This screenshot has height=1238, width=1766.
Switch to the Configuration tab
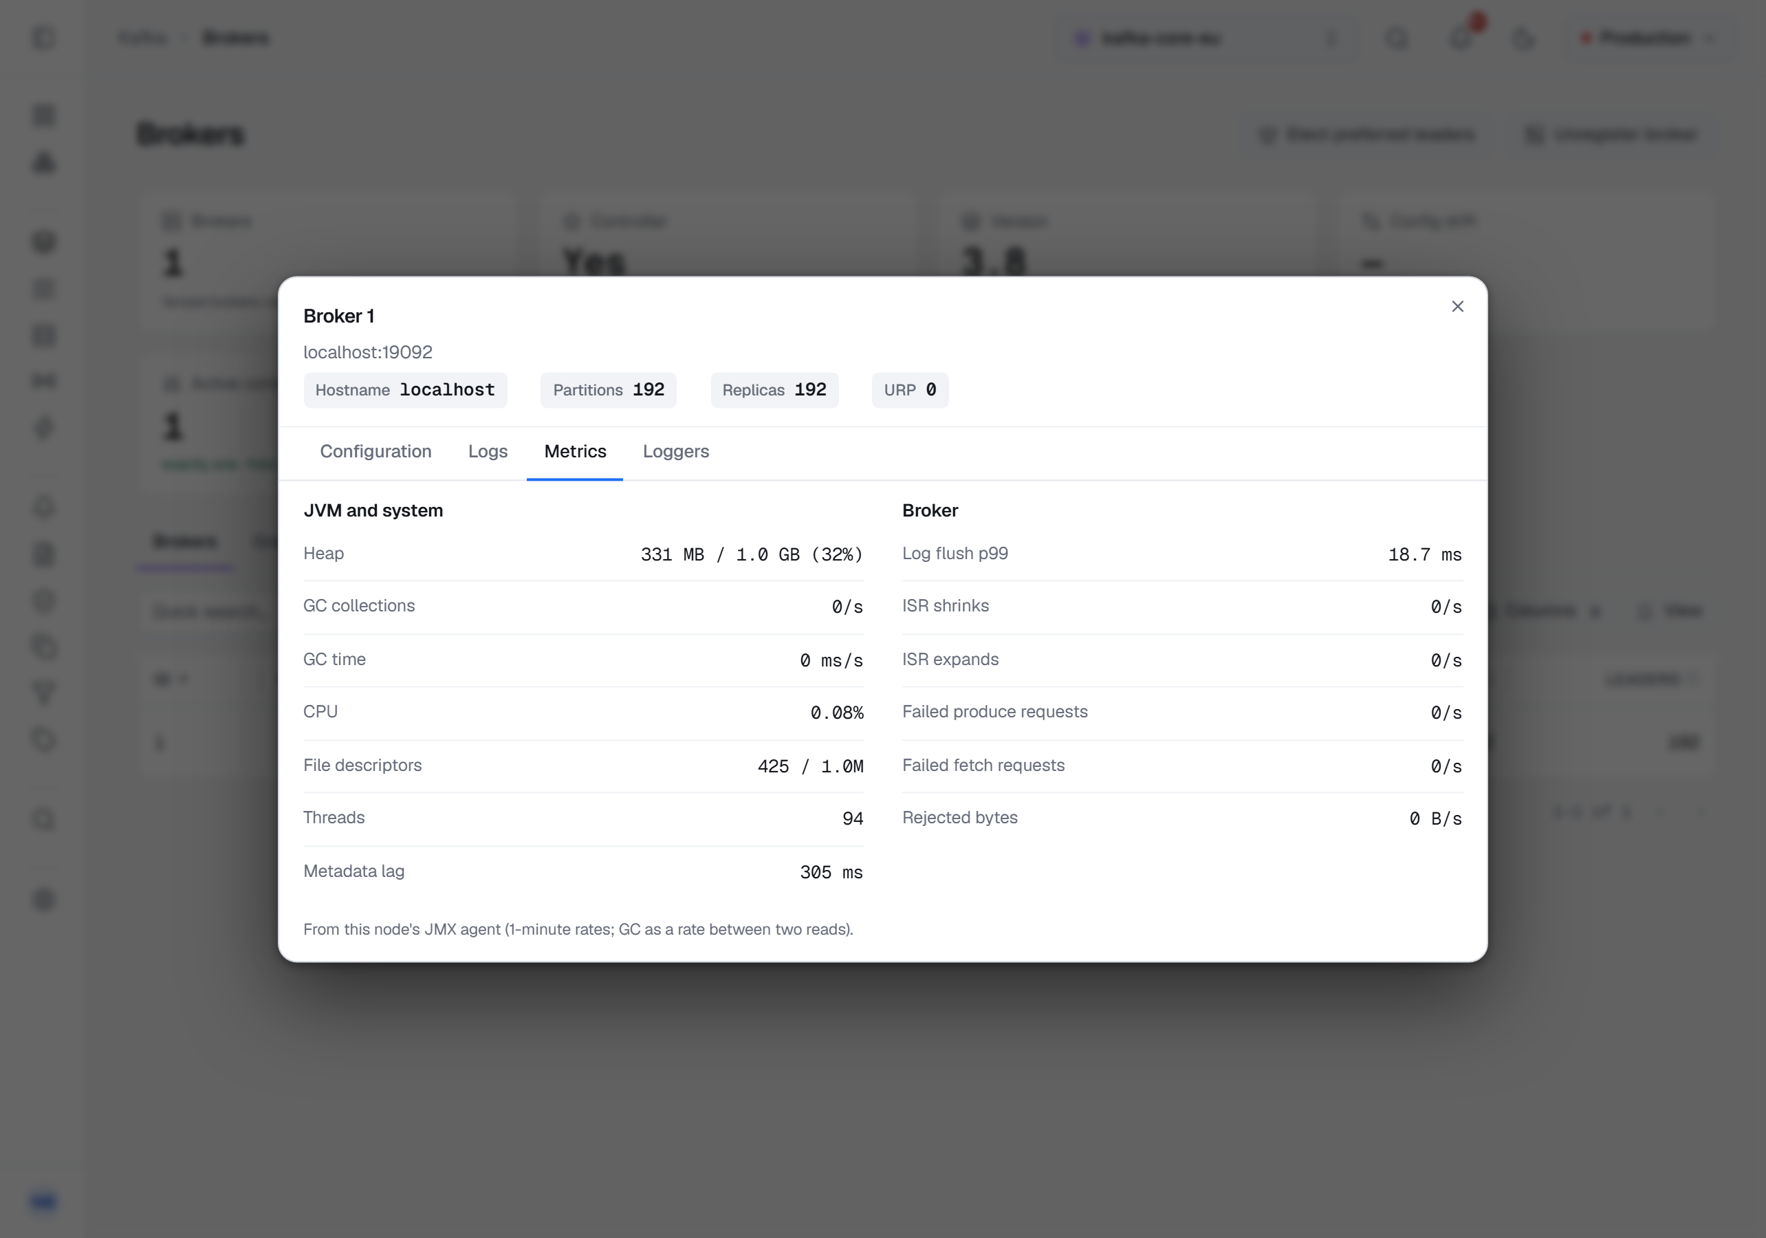[x=375, y=452]
